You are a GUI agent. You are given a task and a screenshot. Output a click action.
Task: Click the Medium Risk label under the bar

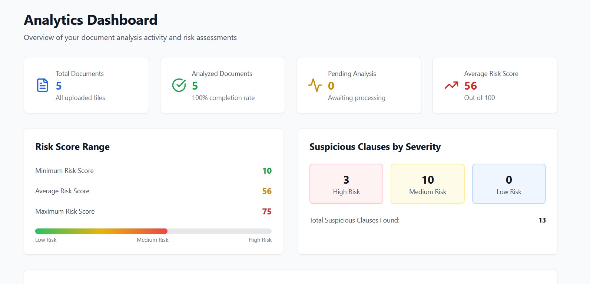click(x=153, y=240)
